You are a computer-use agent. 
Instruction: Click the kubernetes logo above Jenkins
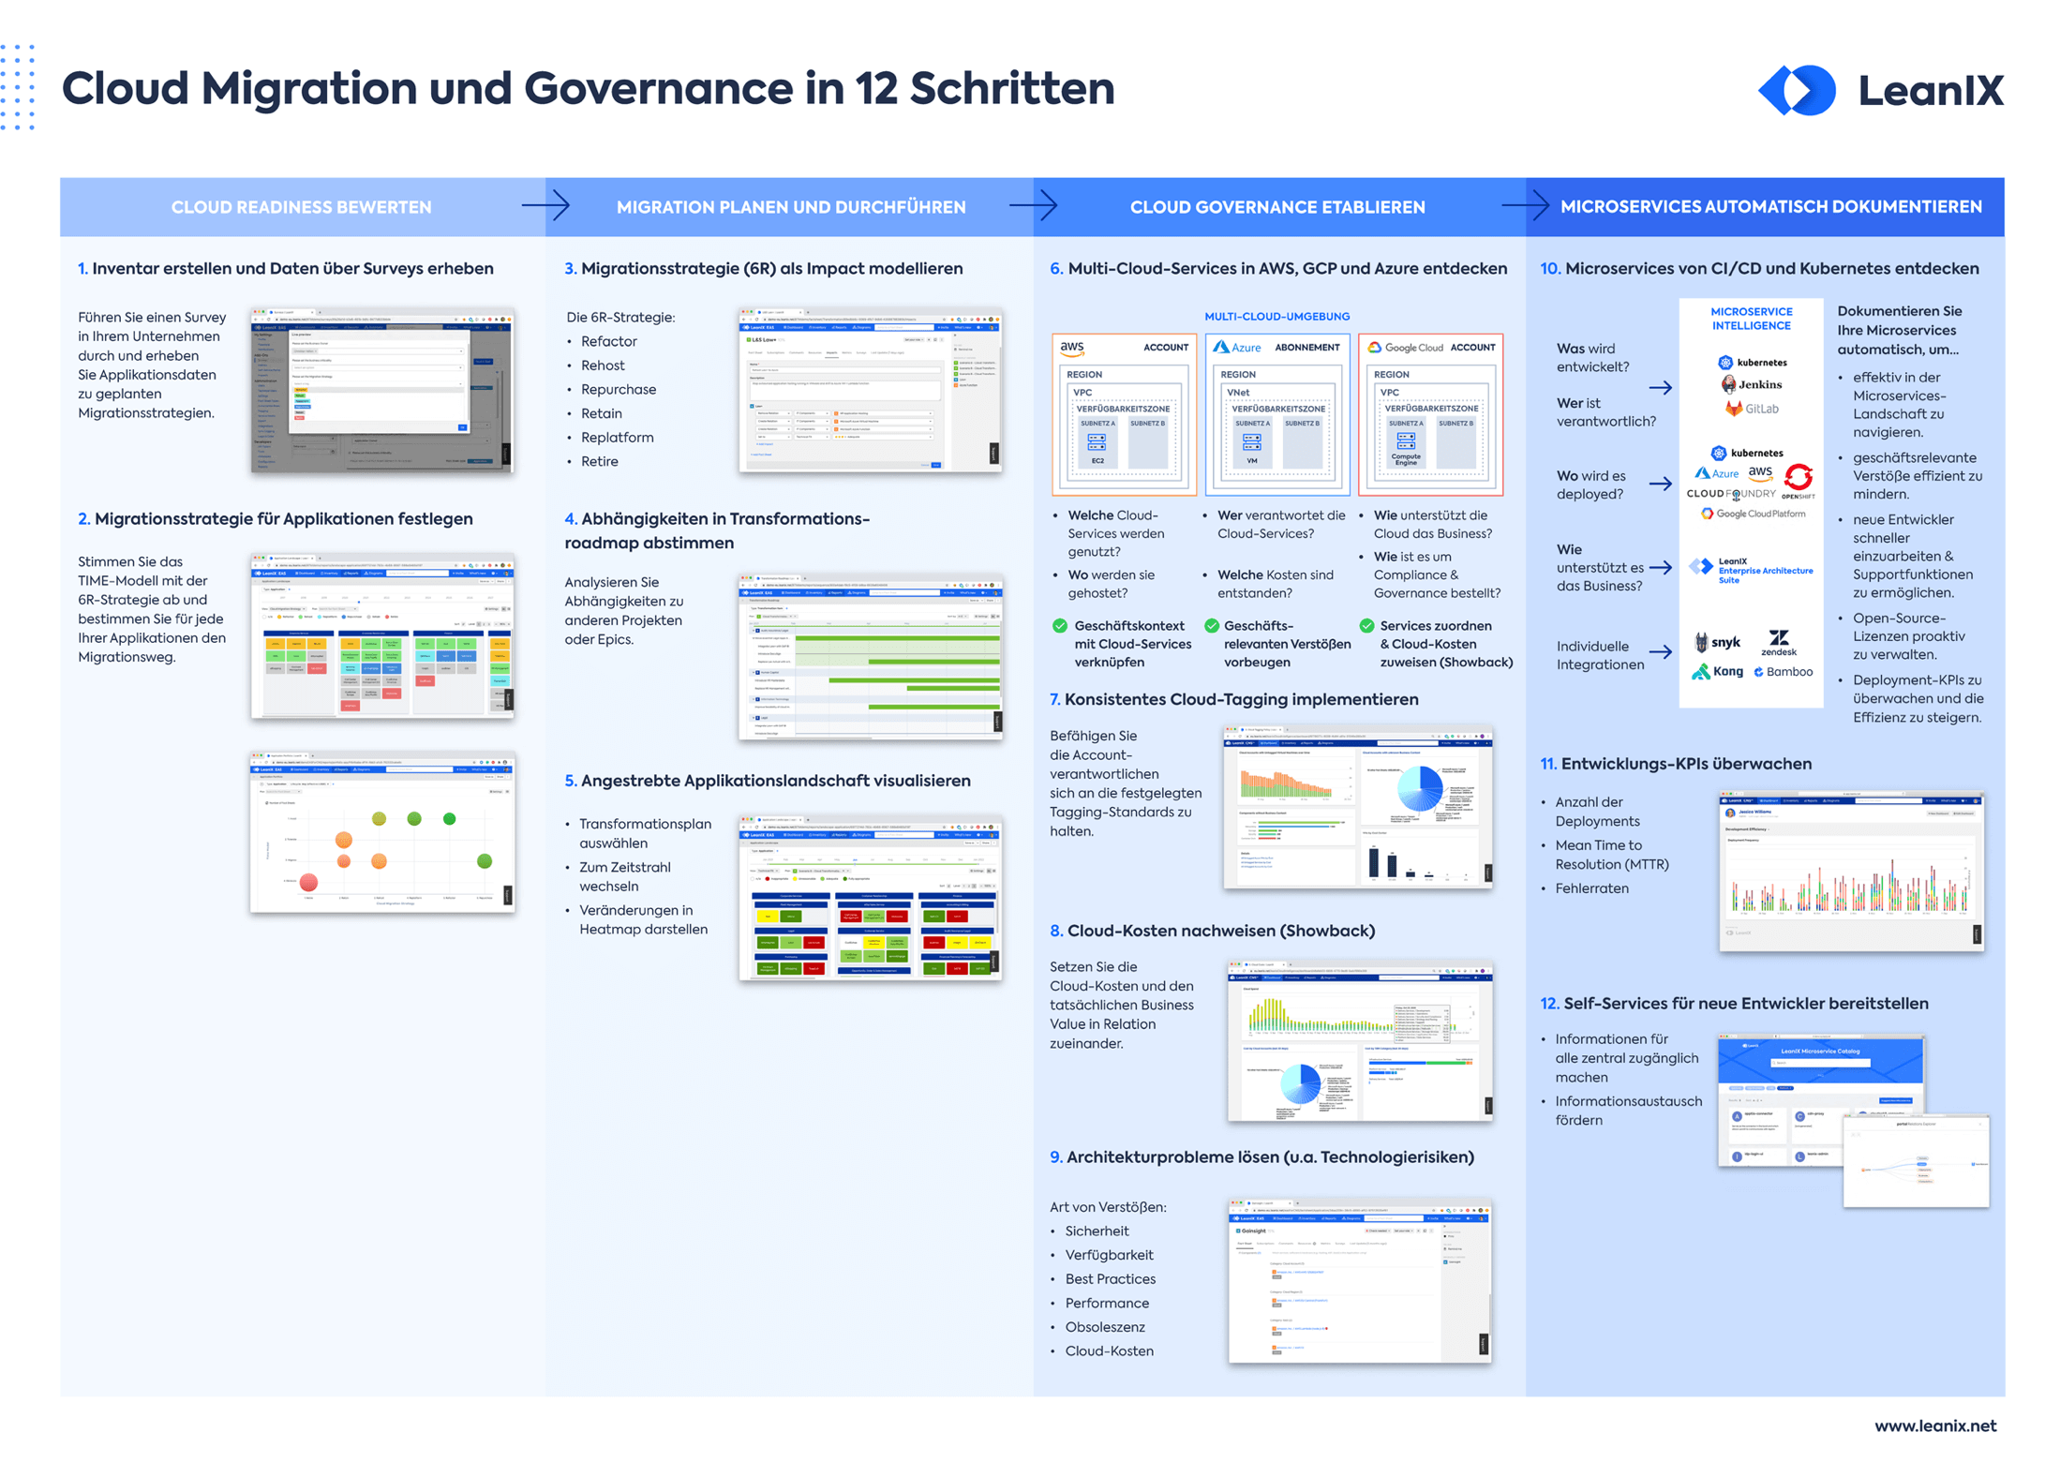pos(1752,362)
